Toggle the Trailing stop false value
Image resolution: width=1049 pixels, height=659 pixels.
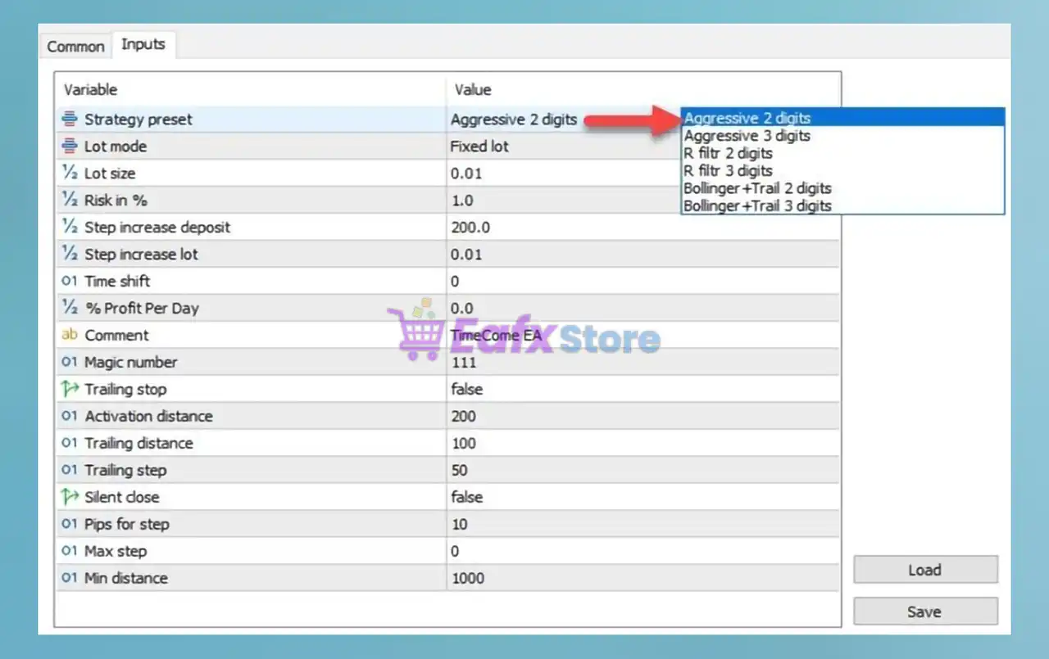[643, 390]
